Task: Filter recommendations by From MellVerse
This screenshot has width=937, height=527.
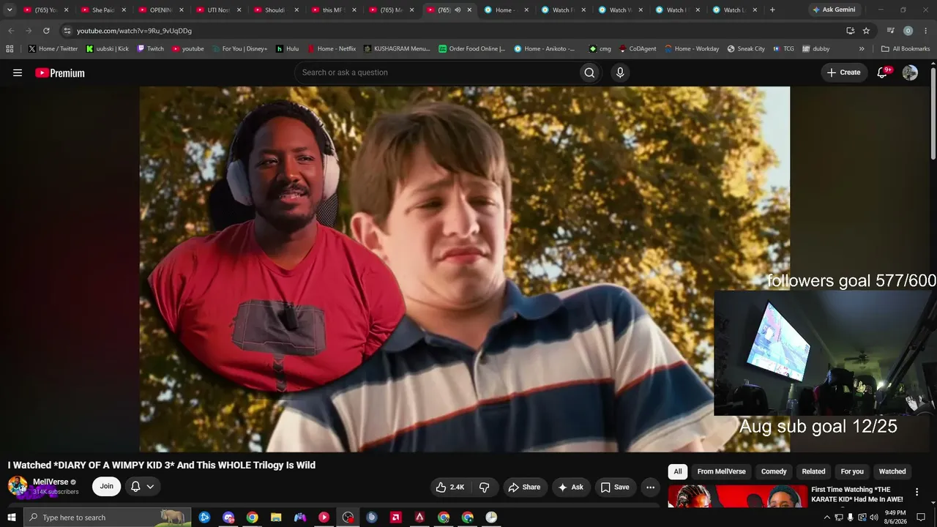Action: pyautogui.click(x=721, y=471)
